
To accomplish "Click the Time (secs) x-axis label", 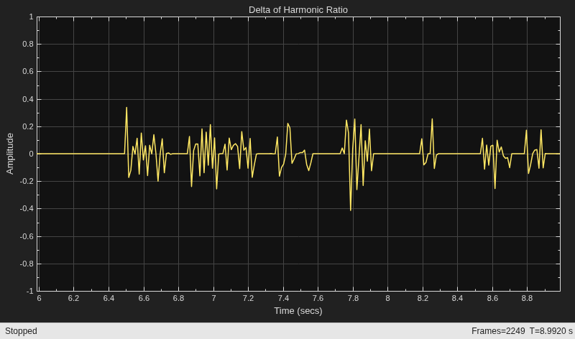I will [x=298, y=311].
